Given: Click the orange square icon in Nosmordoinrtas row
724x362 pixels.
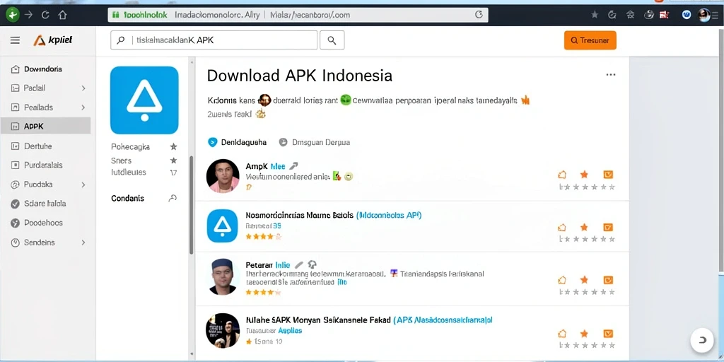Looking at the screenshot, I should point(608,227).
